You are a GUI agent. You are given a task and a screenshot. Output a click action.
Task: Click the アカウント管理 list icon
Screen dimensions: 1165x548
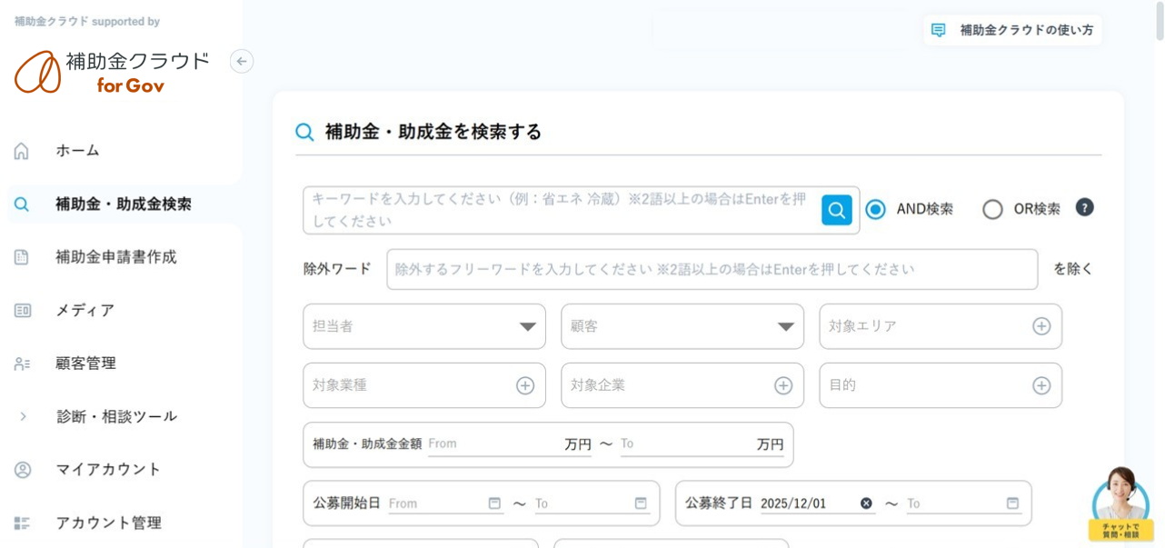point(22,523)
